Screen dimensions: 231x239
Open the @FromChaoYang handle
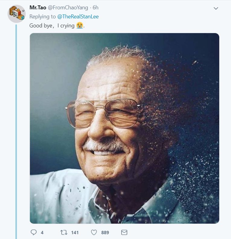tap(68, 8)
